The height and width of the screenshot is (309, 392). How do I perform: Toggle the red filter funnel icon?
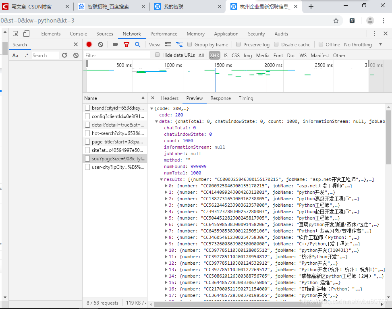pos(127,45)
